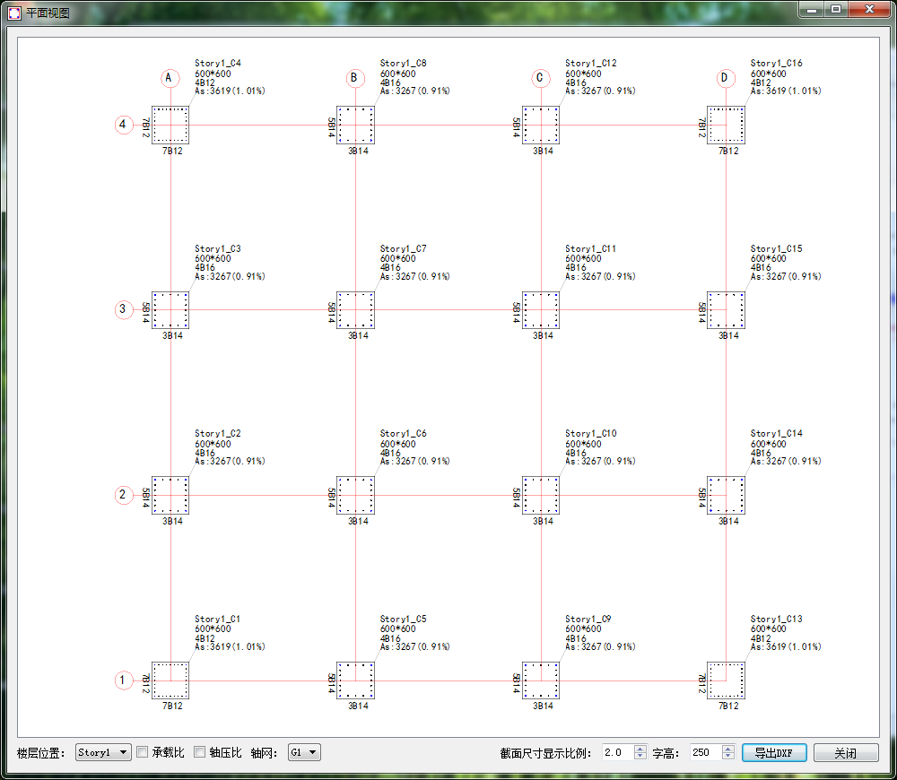Screen dimensions: 897x780
Task: Increase the 截面尺寸显示比例 value with up arrow
Action: 640,749
